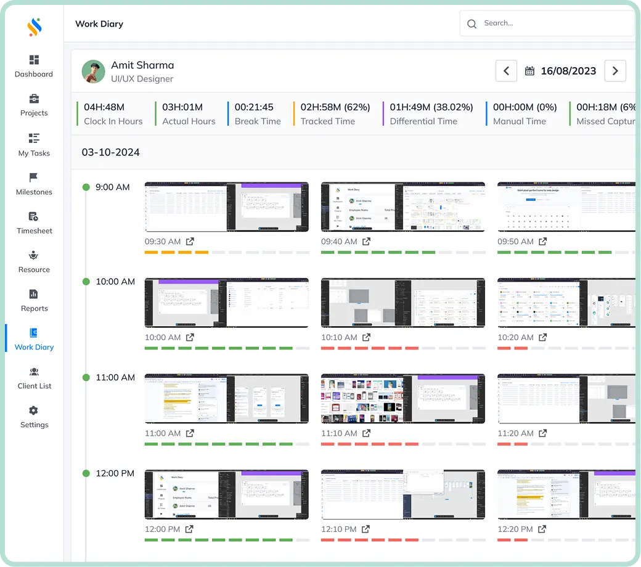The height and width of the screenshot is (567, 641).
Task: Click Amit Sharma's profile avatar
Action: point(93,71)
